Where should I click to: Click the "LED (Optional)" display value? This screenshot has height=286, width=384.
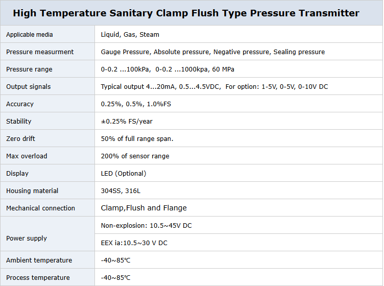[x=124, y=174]
